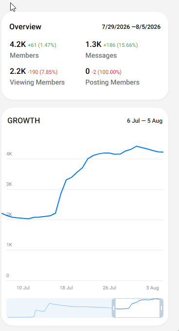This screenshot has width=179, height=331.
Task: Click the 18 Jul label on x-axis
Action: coord(66,288)
